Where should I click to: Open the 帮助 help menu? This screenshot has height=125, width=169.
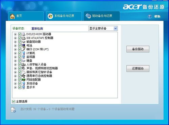[x=157, y=17]
